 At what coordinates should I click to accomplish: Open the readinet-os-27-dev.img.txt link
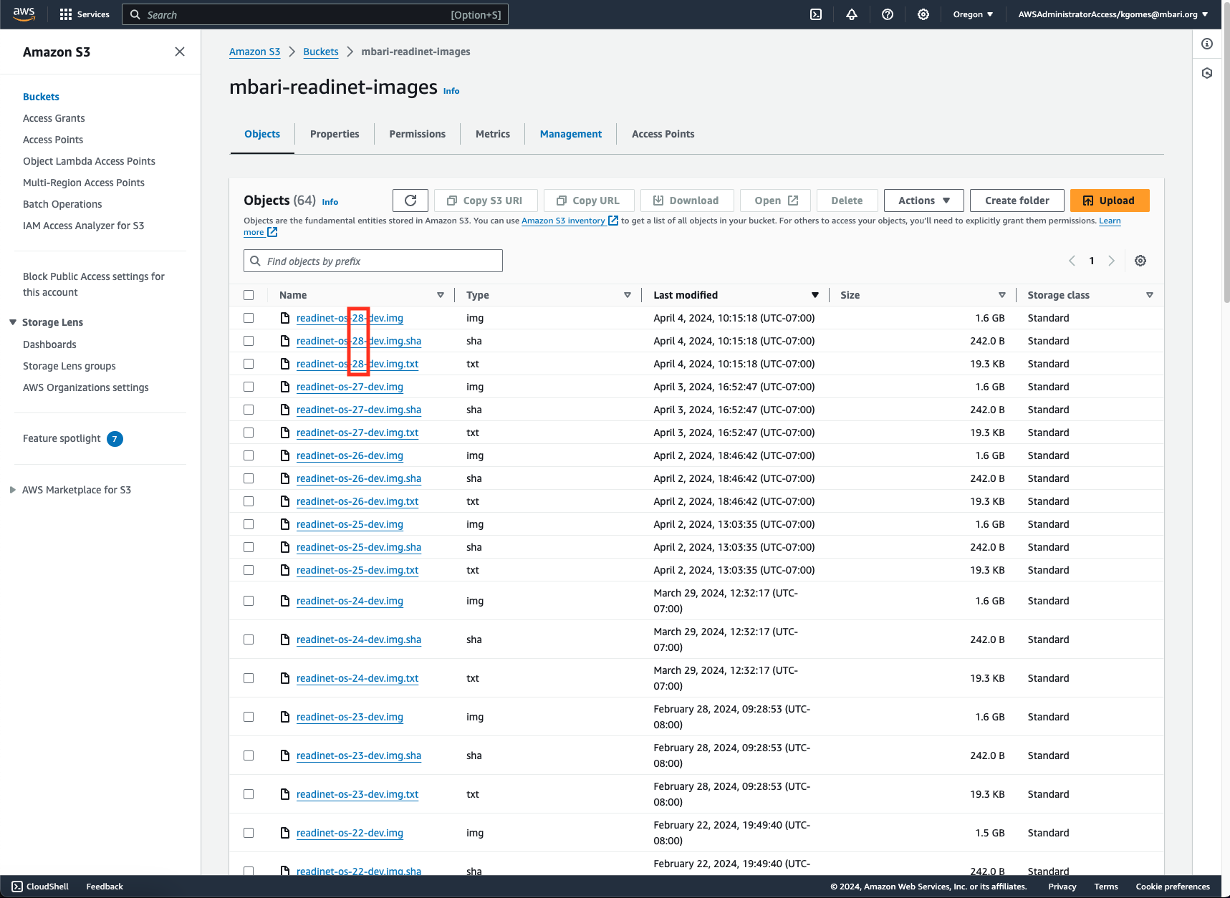pyautogui.click(x=357, y=433)
